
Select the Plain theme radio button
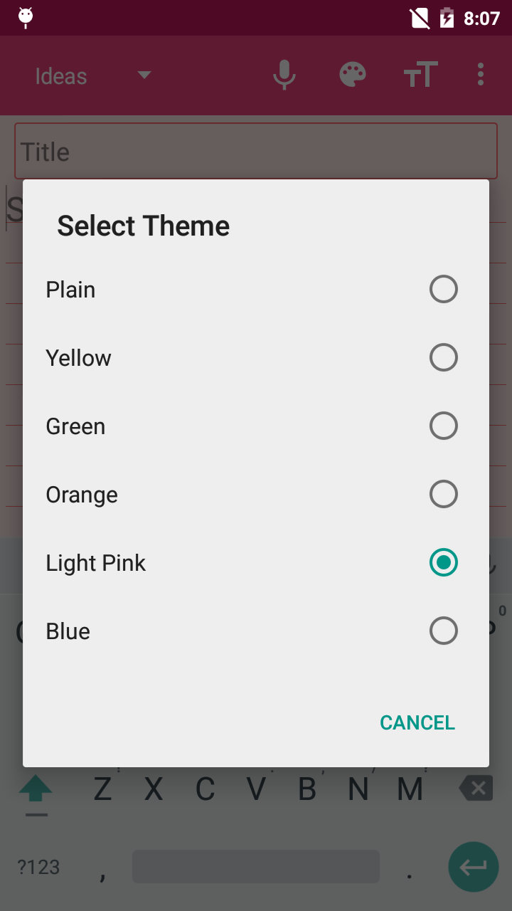[x=443, y=290]
